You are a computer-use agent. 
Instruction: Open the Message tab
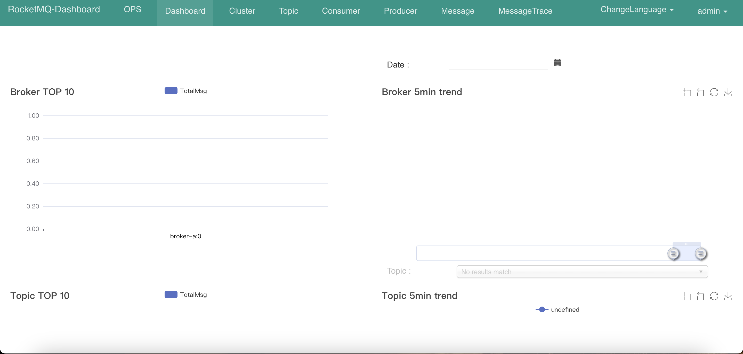457,11
